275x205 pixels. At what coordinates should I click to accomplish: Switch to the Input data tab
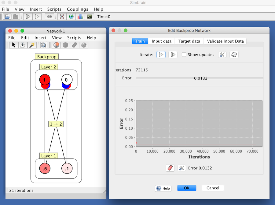pyautogui.click(x=161, y=41)
